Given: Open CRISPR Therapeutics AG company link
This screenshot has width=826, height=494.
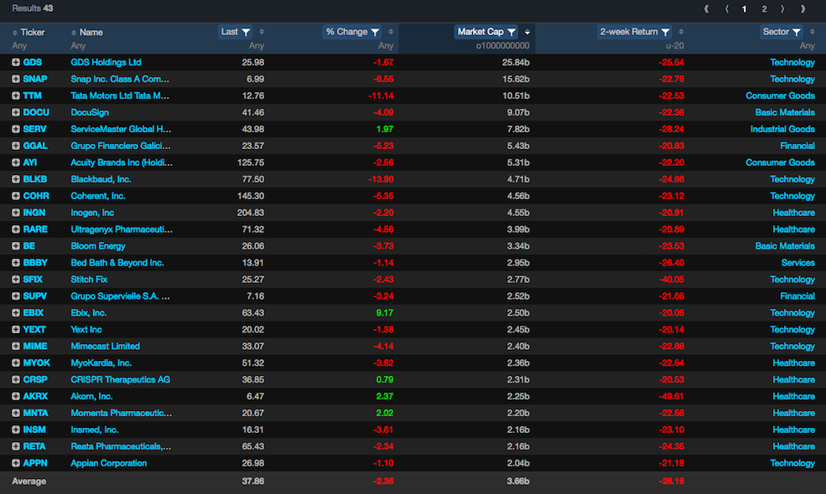Looking at the screenshot, I should click(121, 379).
